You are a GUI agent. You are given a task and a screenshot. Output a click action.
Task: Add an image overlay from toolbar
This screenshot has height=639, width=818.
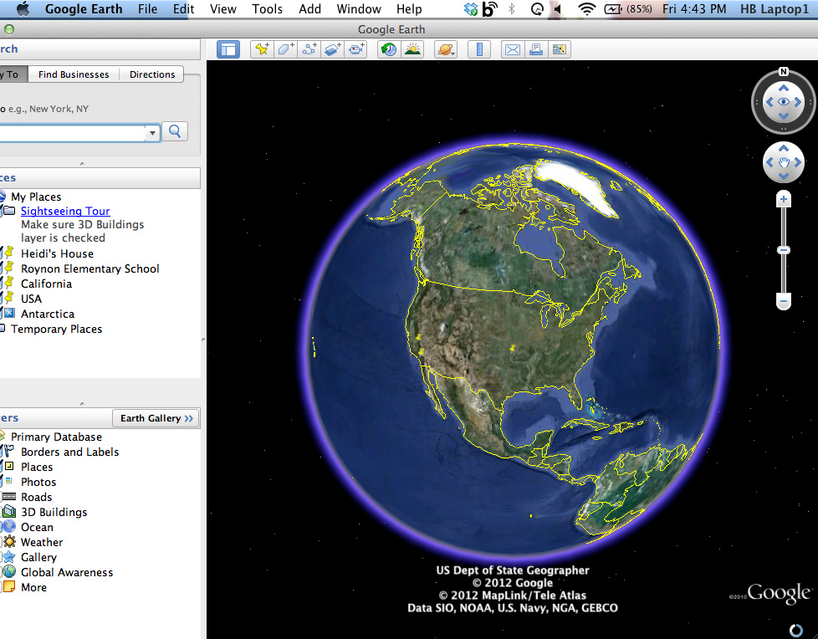tap(333, 49)
